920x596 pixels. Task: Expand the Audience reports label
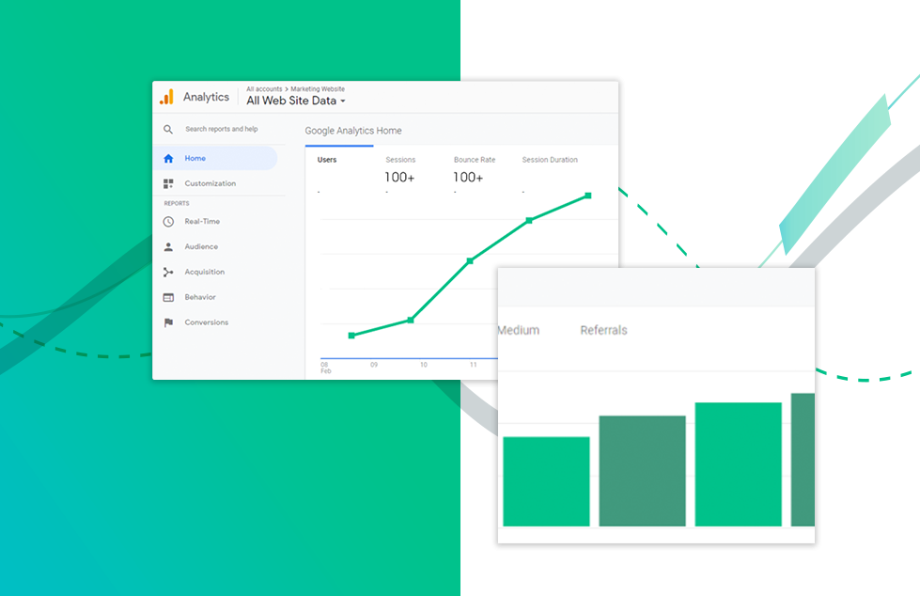201,246
